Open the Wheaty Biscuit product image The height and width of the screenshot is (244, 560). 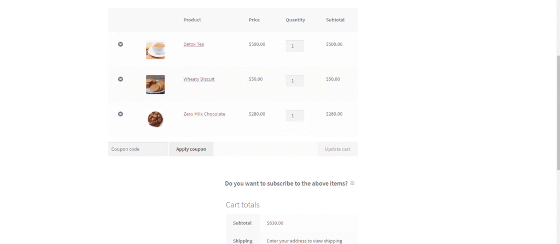[155, 85]
